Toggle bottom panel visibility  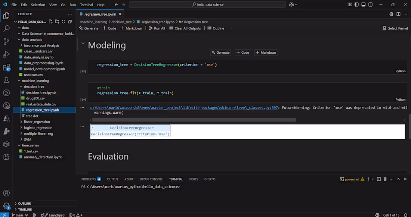coord(364,4)
